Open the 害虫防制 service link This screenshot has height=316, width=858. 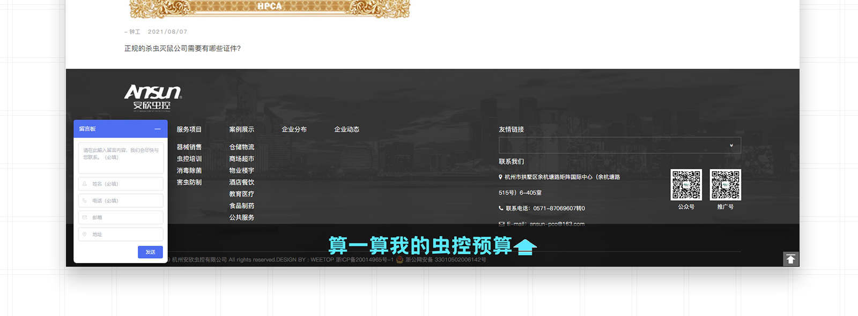(x=189, y=183)
